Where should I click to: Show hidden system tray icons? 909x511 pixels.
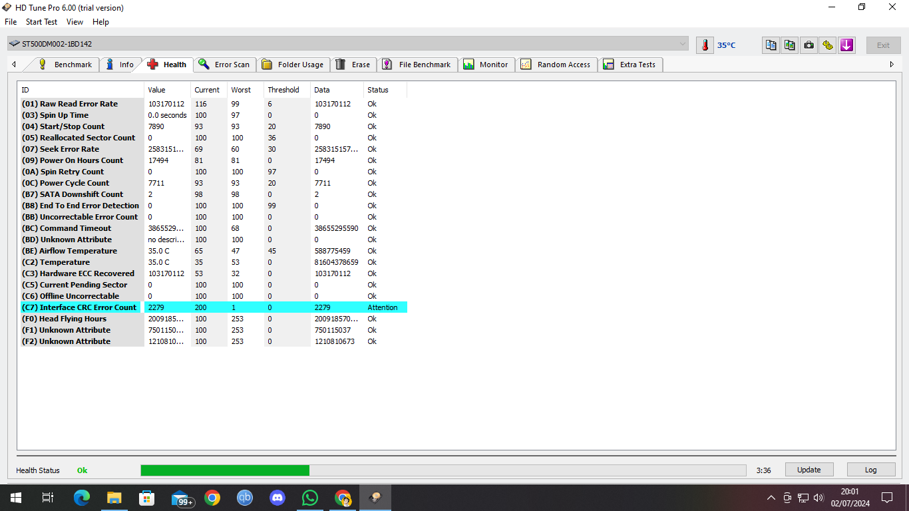pos(771,498)
